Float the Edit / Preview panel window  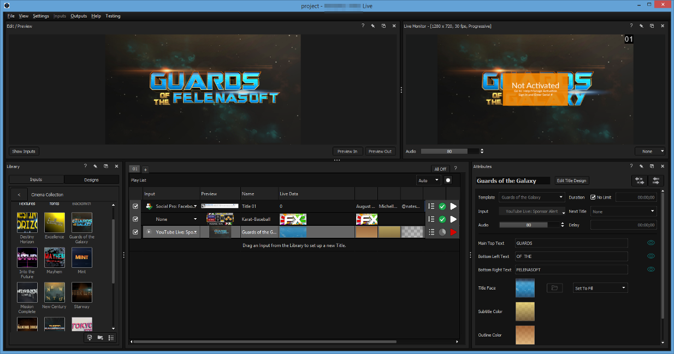383,26
